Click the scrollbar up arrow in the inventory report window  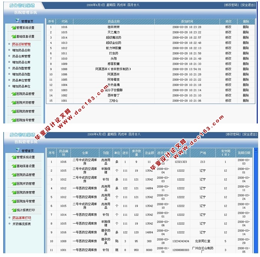[256, 150]
